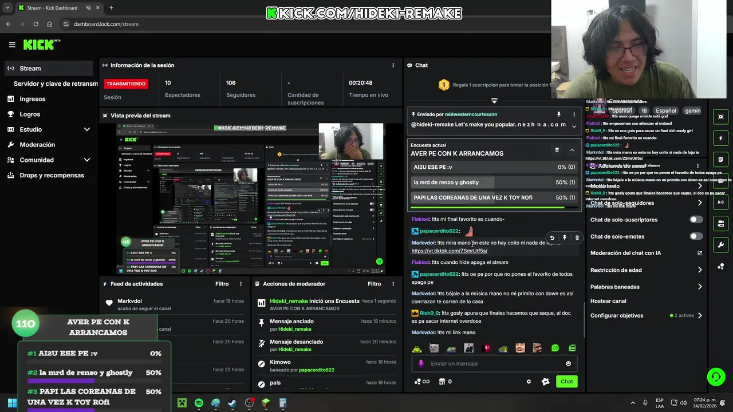733x412 pixels.
Task: Open the wrench tools rail icon
Action: click(720, 245)
